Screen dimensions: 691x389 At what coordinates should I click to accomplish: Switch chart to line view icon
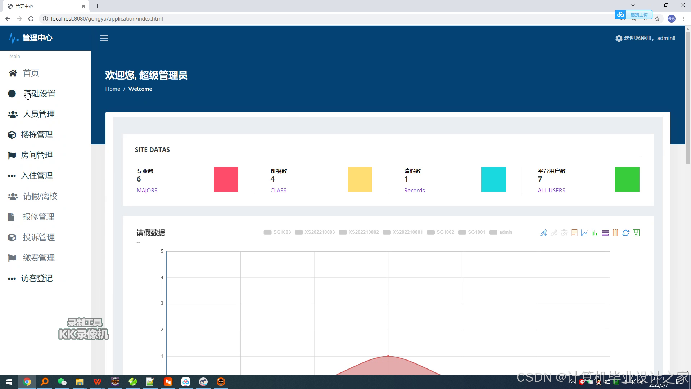[584, 233]
